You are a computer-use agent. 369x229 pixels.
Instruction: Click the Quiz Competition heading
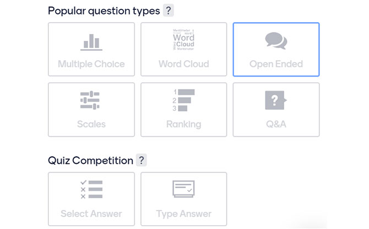(x=91, y=161)
